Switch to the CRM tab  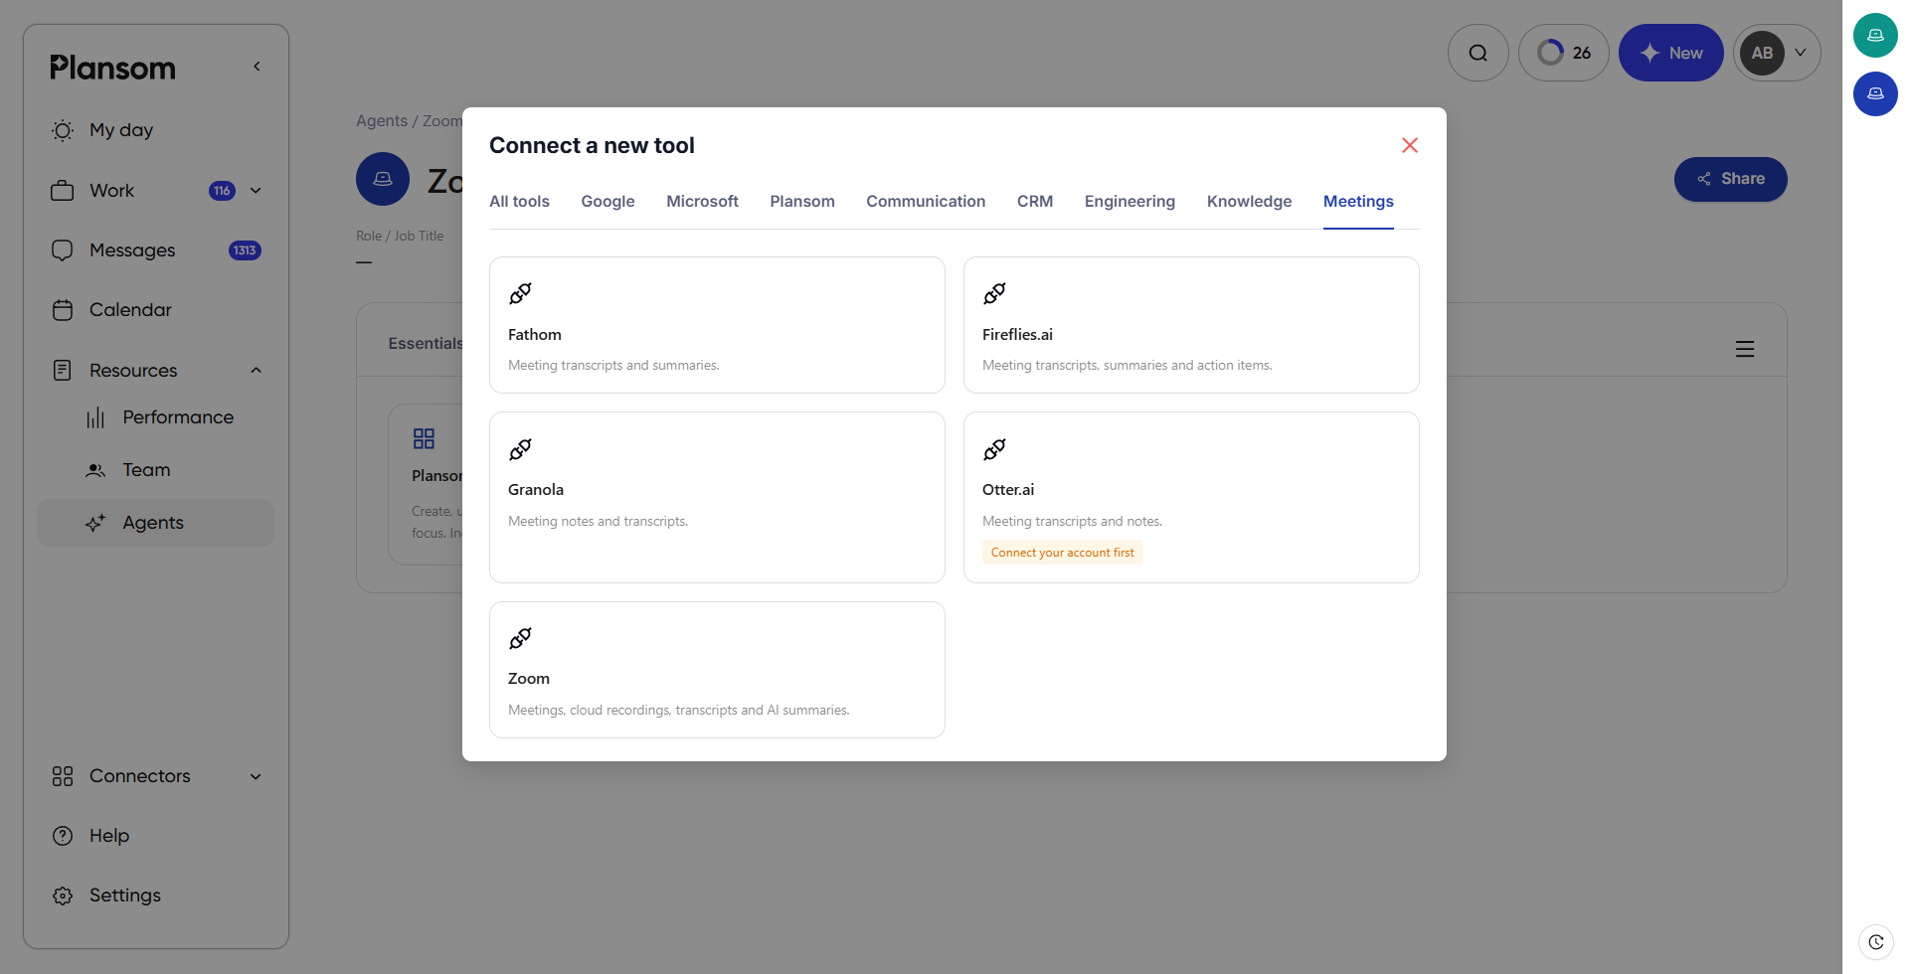coord(1034,201)
